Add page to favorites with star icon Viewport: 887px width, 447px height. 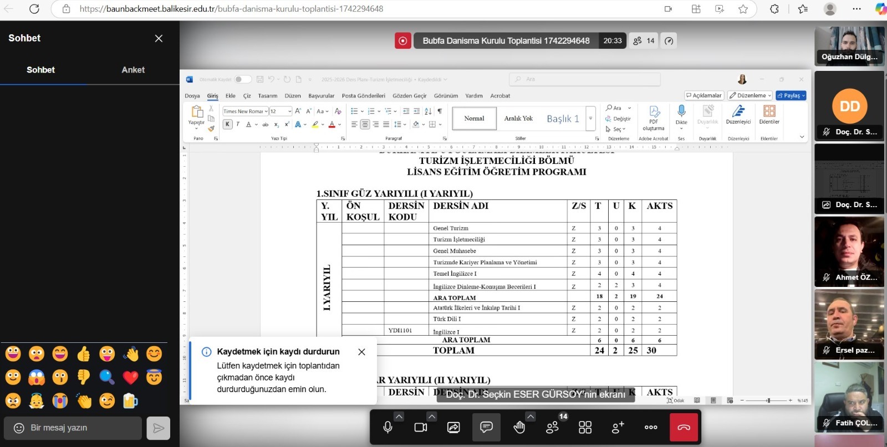[743, 9]
